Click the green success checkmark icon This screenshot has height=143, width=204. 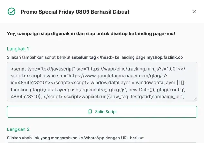tap(12, 12)
